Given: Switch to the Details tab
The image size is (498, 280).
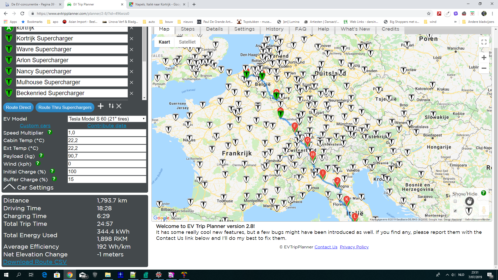Looking at the screenshot, I should (x=215, y=29).
